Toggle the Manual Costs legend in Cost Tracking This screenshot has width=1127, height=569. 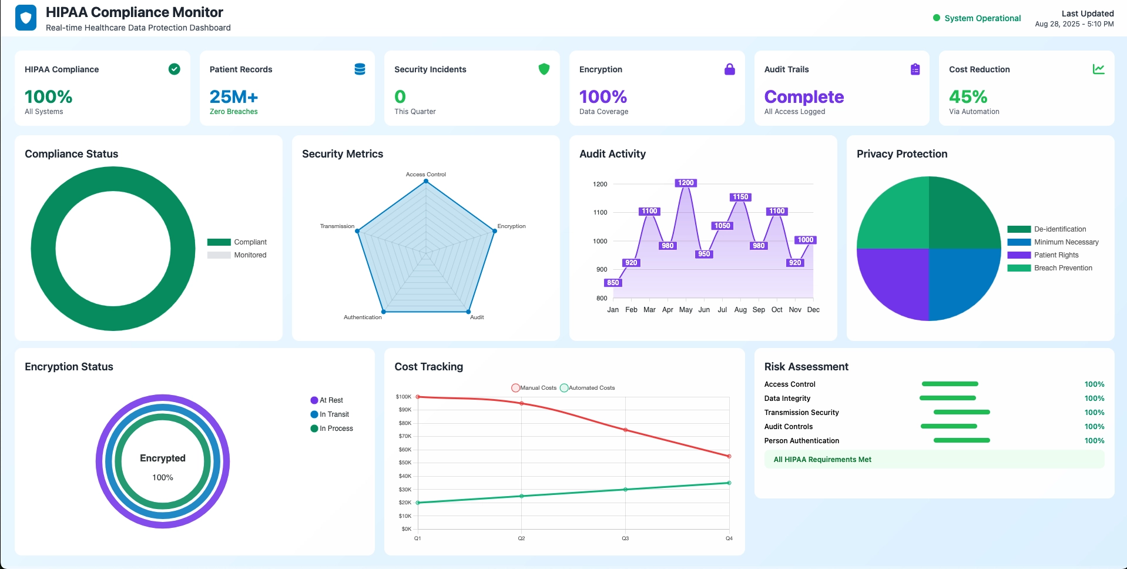534,388
